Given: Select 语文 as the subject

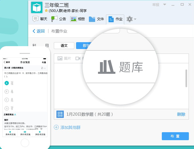Looking at the screenshot, I should pos(64,46).
